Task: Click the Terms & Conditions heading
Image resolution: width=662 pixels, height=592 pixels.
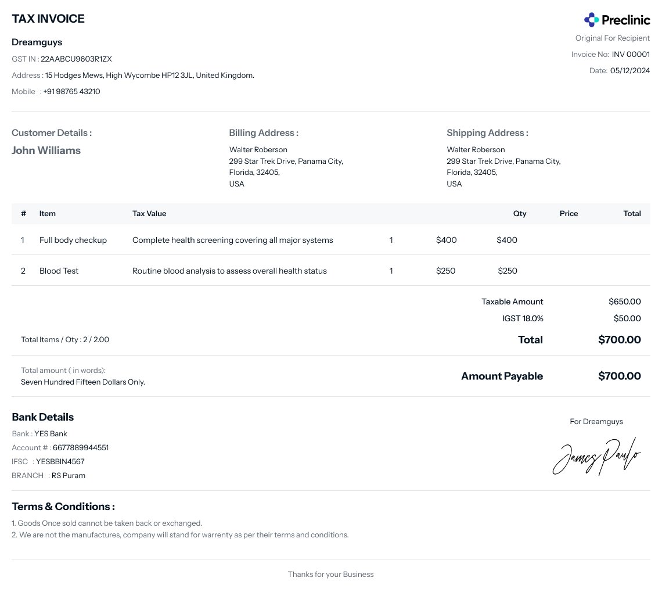Action: (x=63, y=507)
